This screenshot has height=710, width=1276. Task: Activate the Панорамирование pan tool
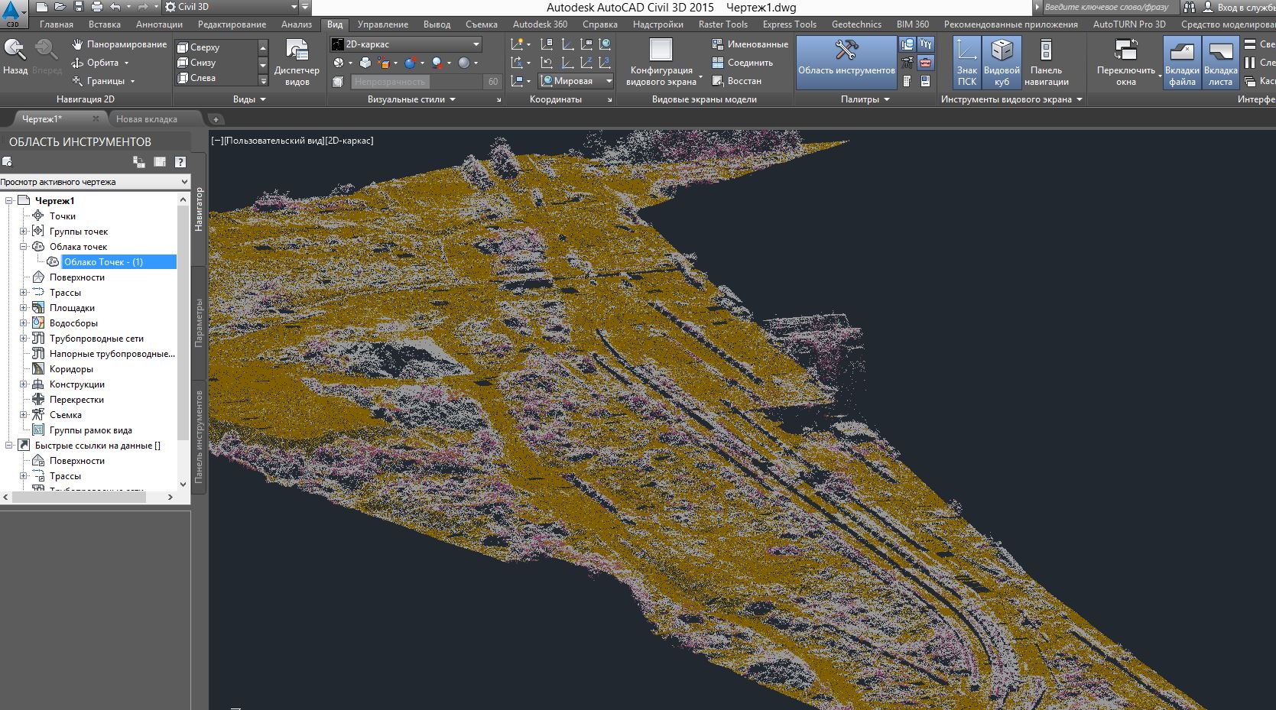(x=119, y=44)
